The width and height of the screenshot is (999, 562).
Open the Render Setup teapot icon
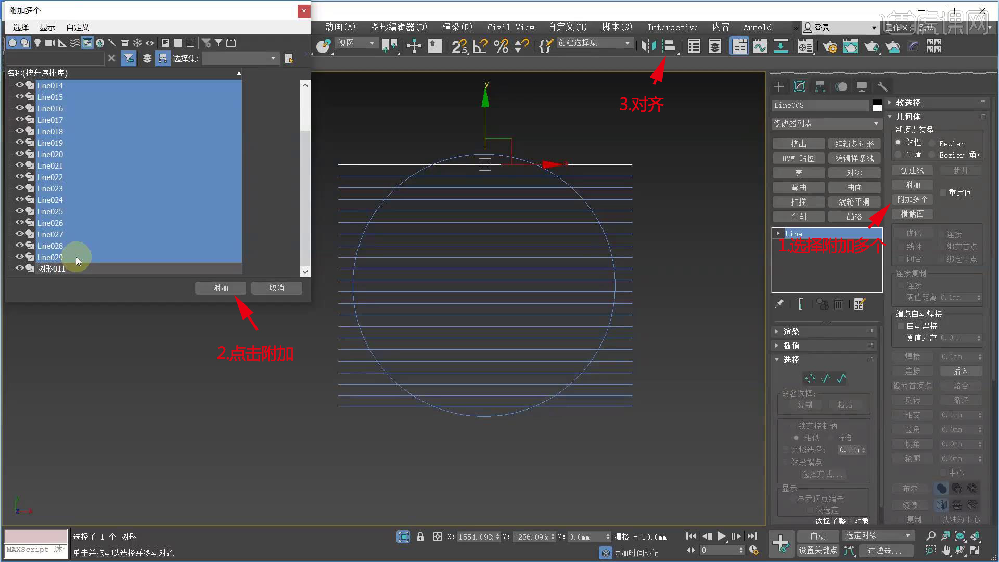click(x=829, y=46)
